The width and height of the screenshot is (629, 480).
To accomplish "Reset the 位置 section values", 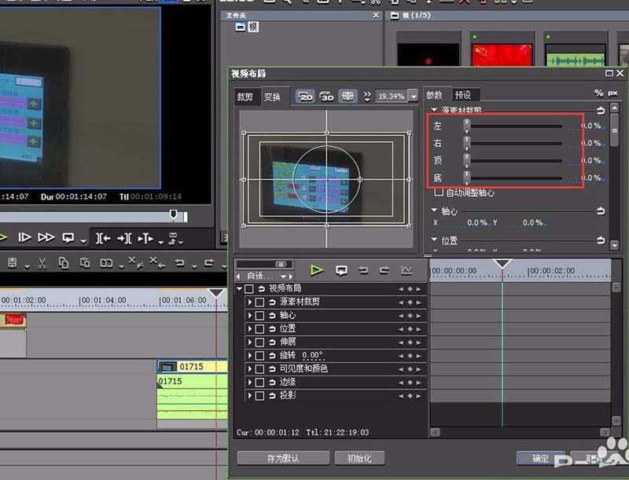I will pos(601,240).
